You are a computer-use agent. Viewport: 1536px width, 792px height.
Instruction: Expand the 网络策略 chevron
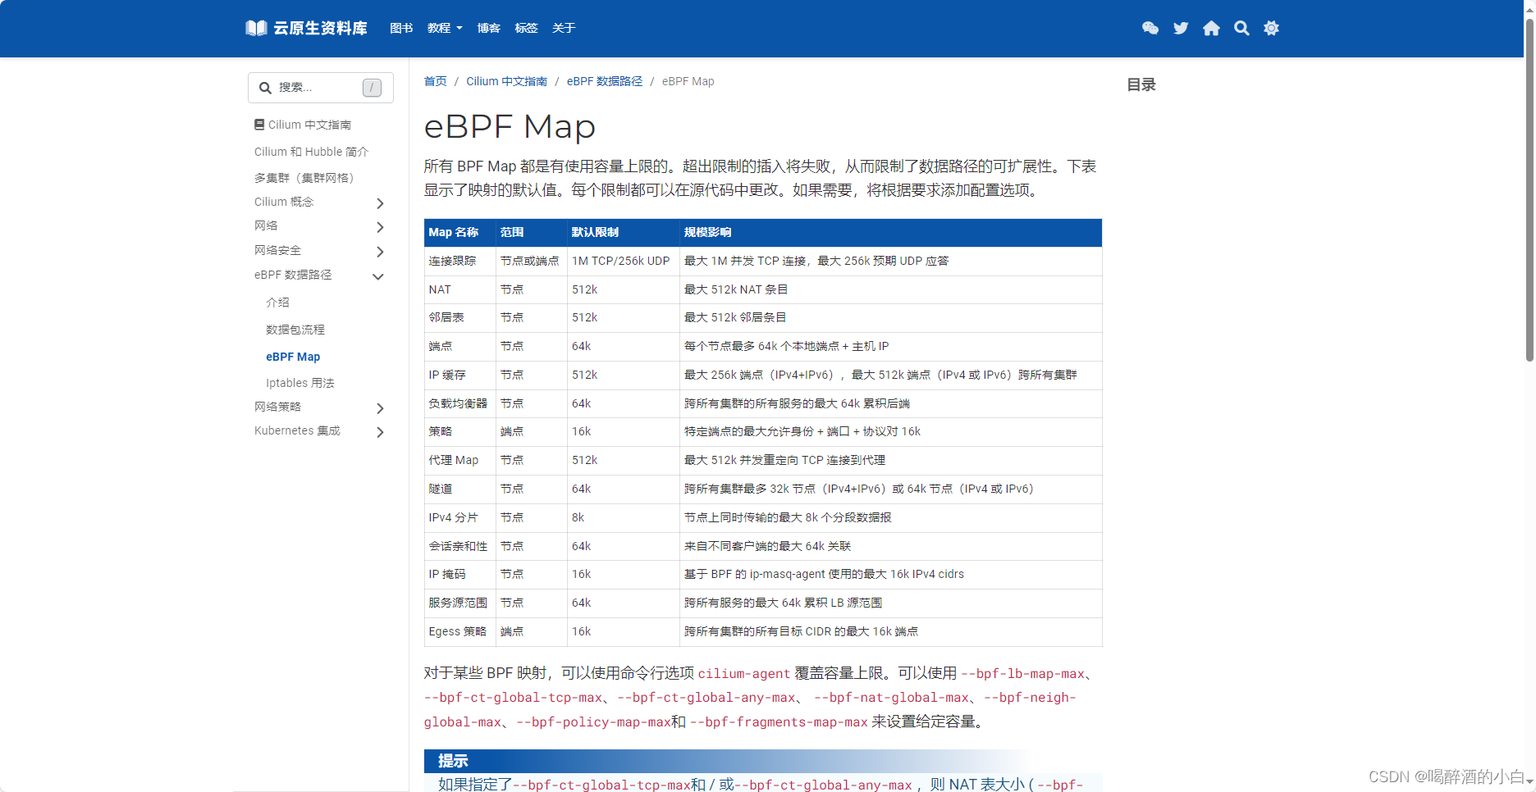(379, 407)
